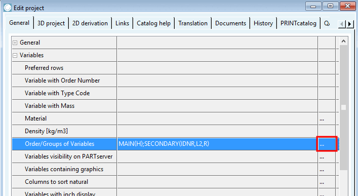This screenshot has height=196, width=358.
Task: Open the 3D project tab
Action: pos(51,23)
